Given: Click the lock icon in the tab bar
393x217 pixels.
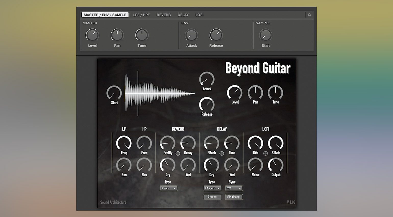Looking at the screenshot, I should [x=309, y=15].
